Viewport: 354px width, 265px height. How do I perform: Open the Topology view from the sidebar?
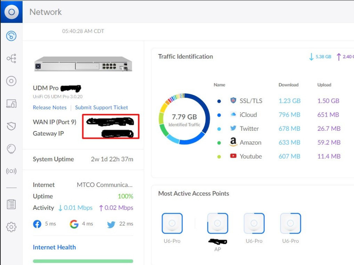11,58
